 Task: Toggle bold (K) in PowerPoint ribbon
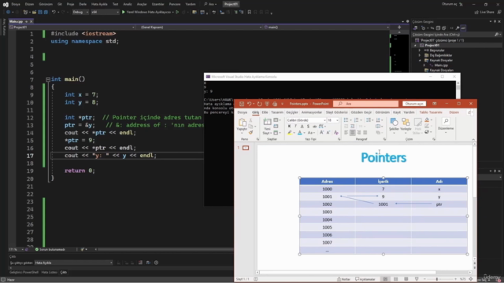click(x=289, y=126)
